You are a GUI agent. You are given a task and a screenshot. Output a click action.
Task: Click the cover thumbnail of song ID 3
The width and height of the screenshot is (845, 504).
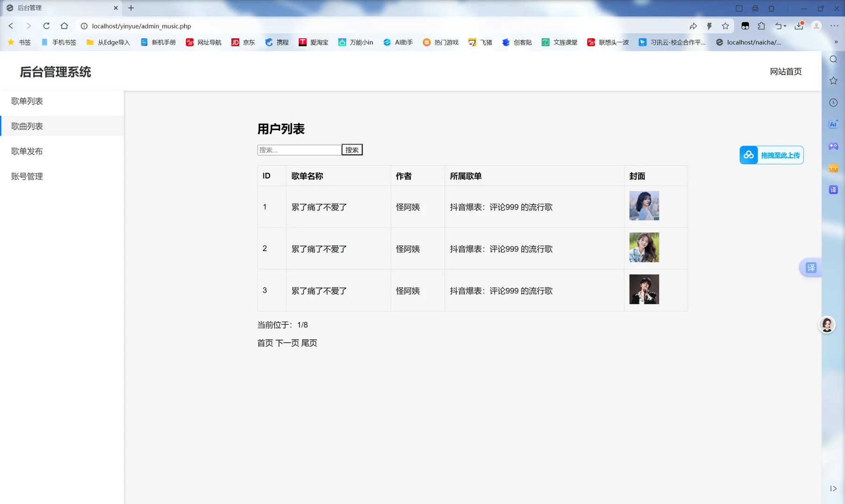(644, 289)
